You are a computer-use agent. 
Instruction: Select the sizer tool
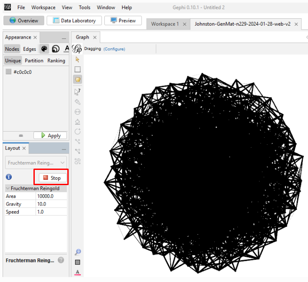[x=78, y=112]
